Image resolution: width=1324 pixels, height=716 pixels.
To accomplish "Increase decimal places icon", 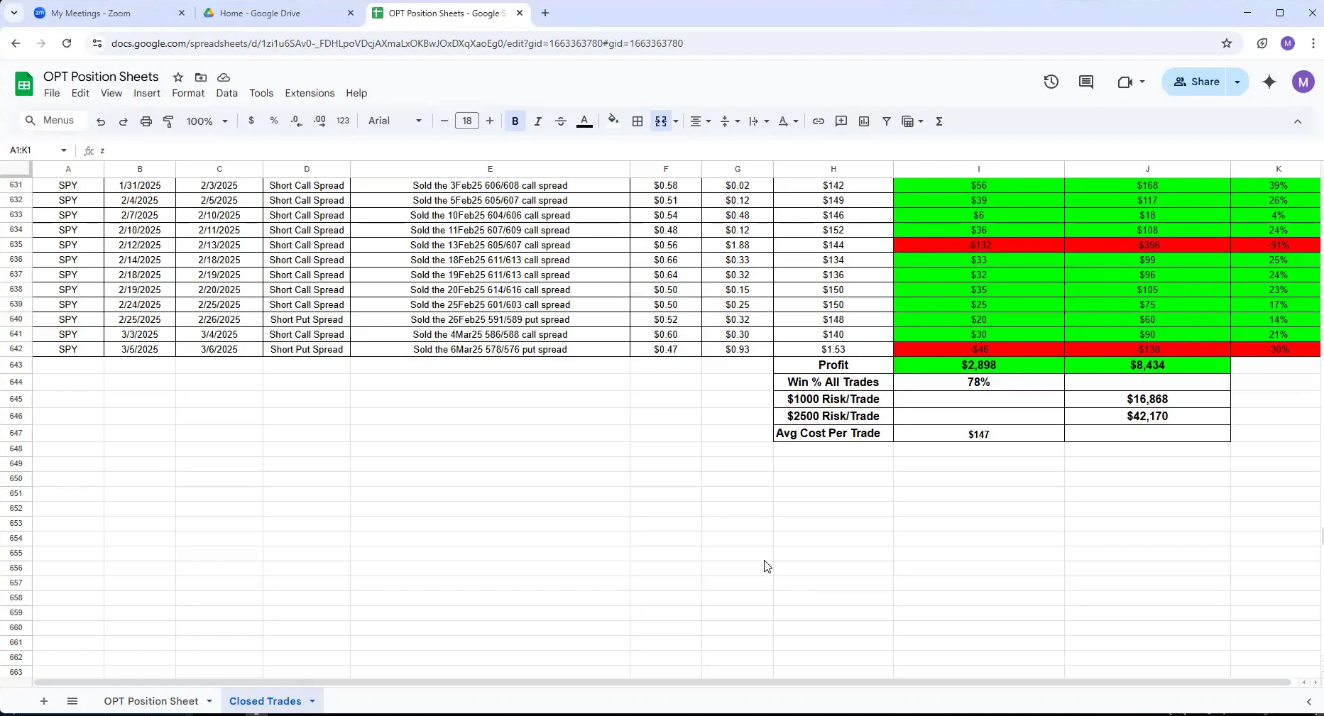I will 319,121.
